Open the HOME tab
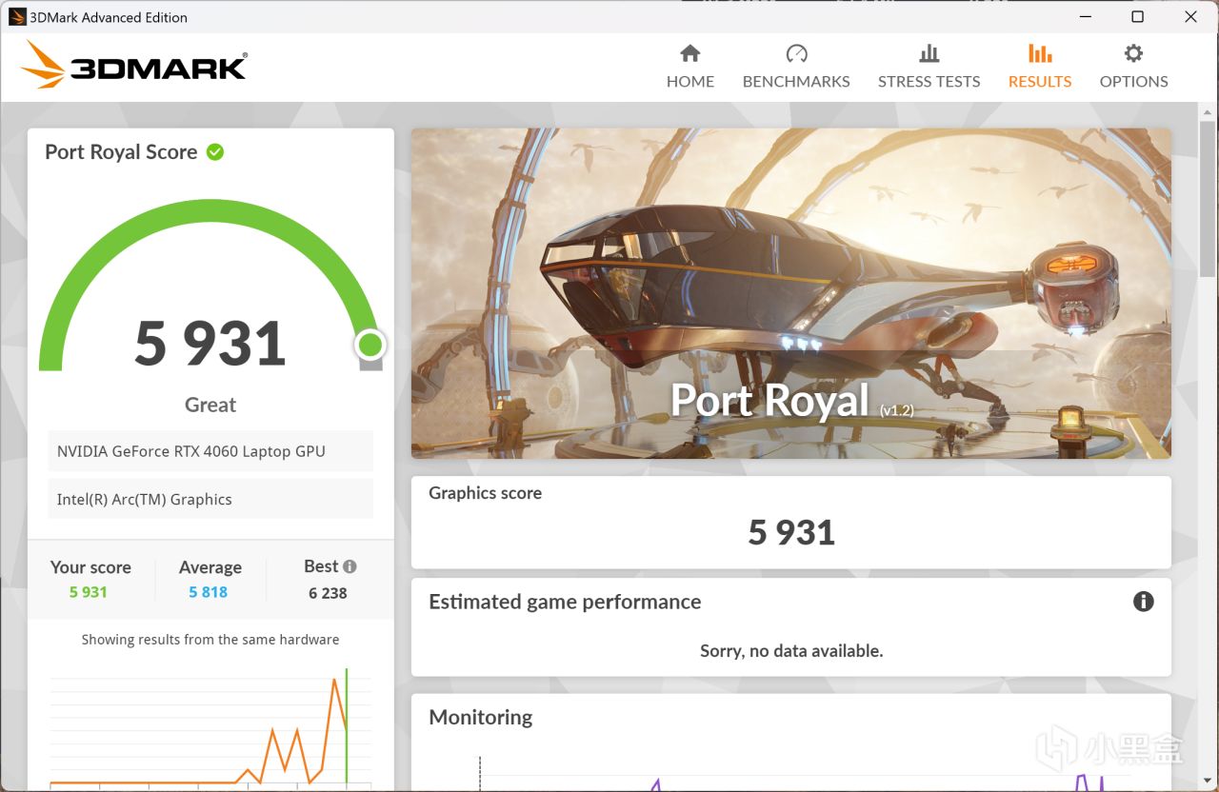The height and width of the screenshot is (792, 1219). click(x=689, y=67)
